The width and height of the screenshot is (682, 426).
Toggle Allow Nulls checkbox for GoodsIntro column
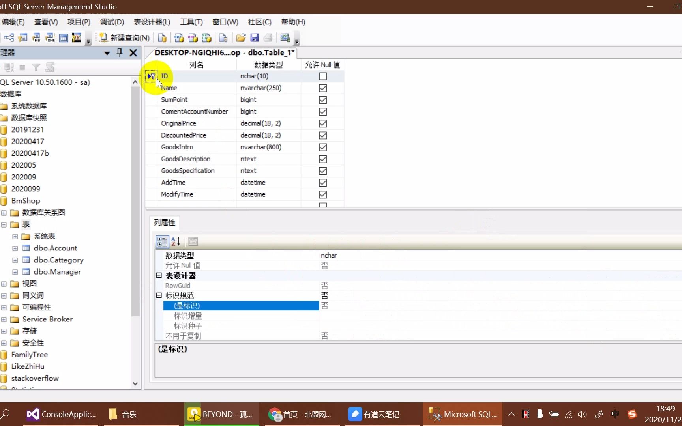[323, 147]
